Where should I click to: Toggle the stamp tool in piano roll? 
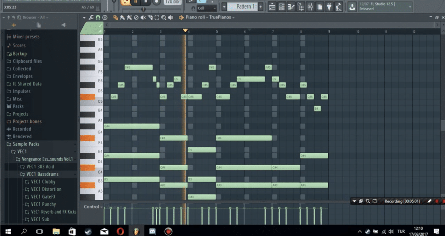[x=105, y=18]
